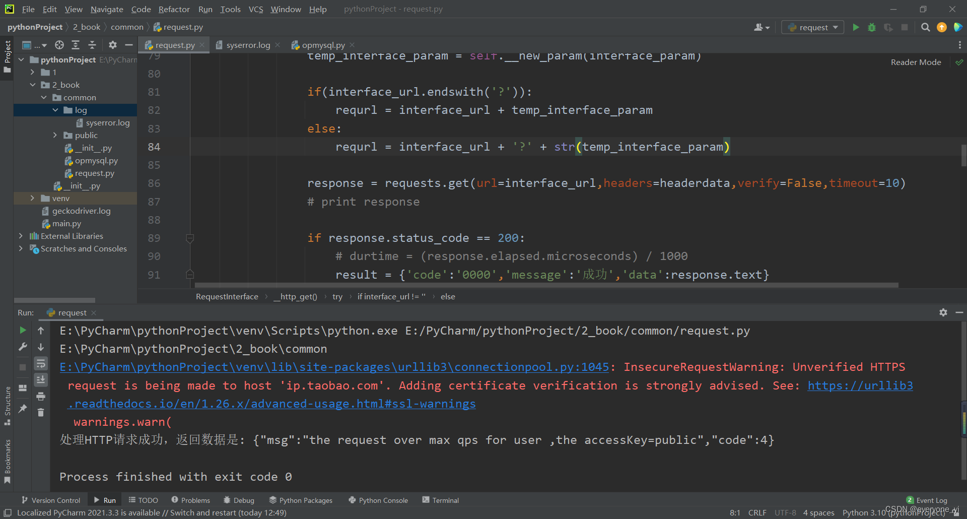Toggle scroll to end in console
Image resolution: width=967 pixels, height=519 pixels.
[x=41, y=379]
